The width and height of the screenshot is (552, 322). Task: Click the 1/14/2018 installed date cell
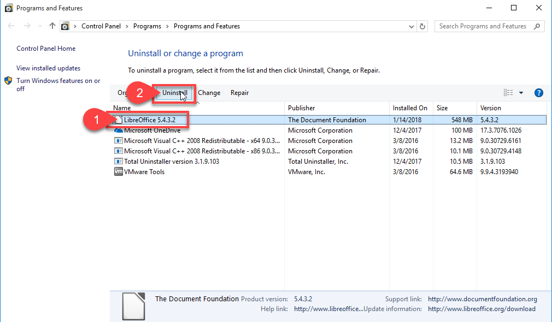[407, 120]
